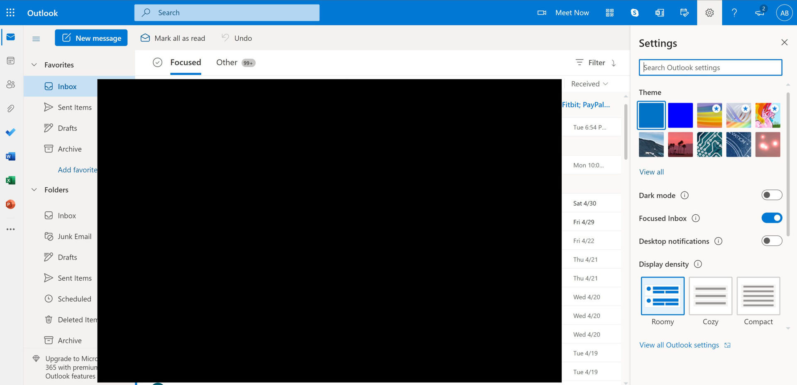Click the Help question mark icon
797x385 pixels.
click(734, 12)
